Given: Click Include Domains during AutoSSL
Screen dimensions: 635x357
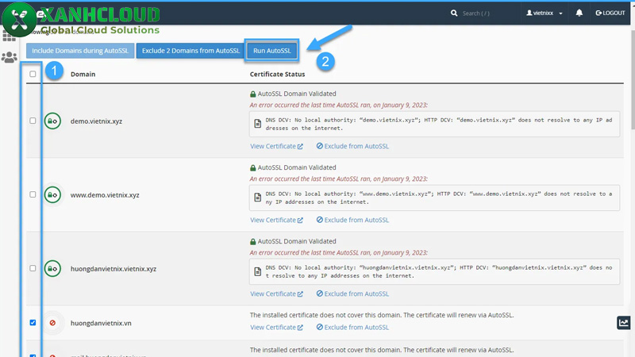Looking at the screenshot, I should click(x=79, y=51).
